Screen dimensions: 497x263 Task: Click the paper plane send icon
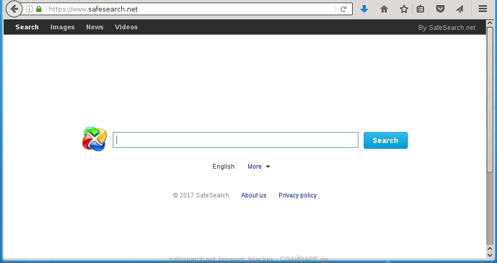point(460,9)
